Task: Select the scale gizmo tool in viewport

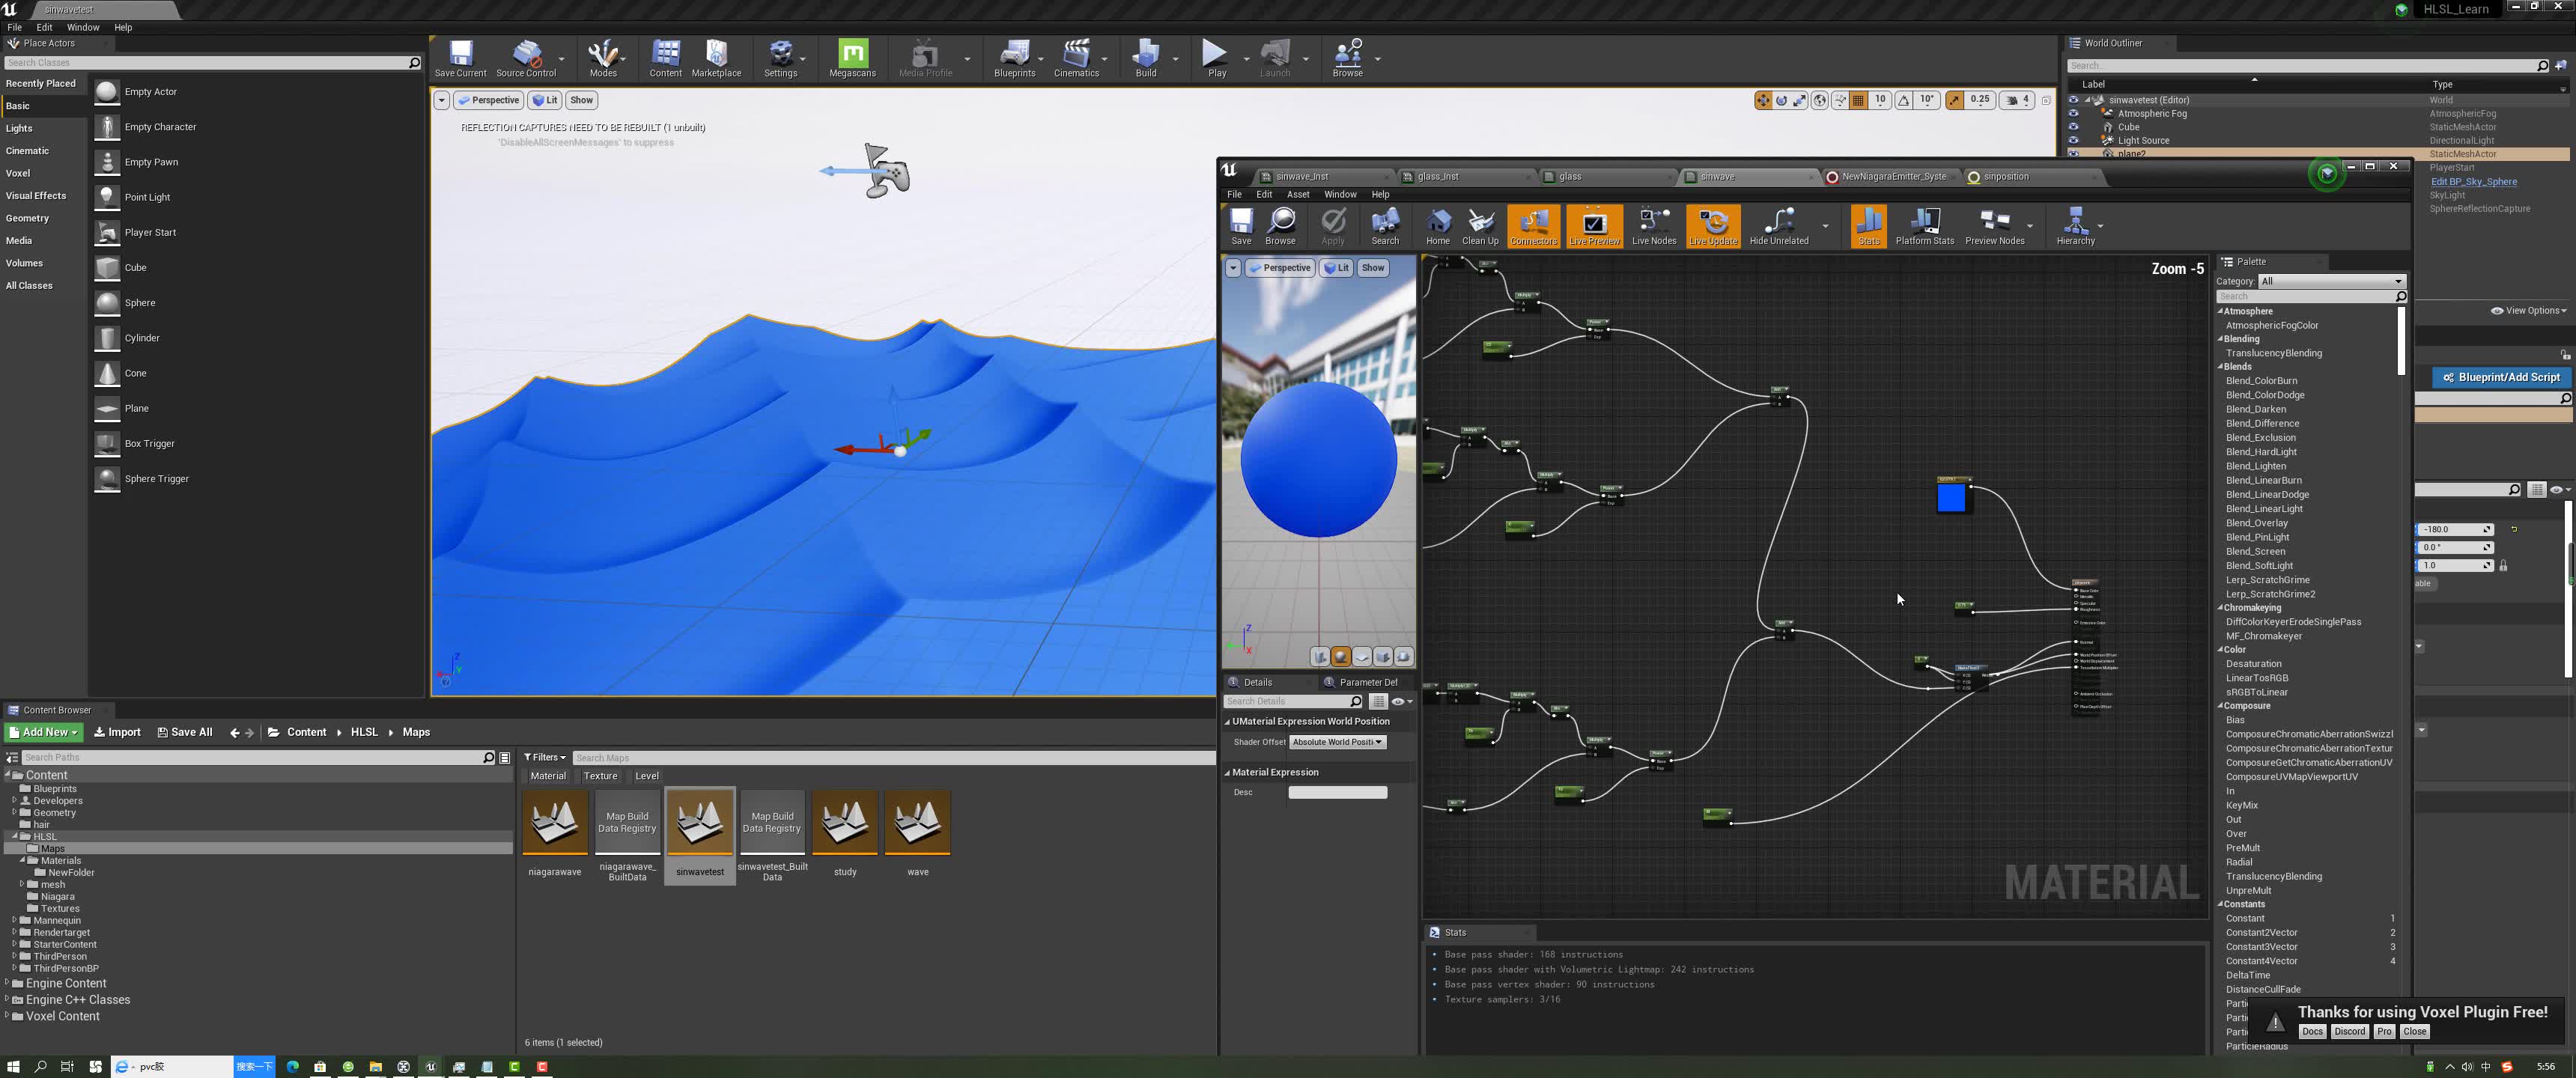Action: [1800, 100]
